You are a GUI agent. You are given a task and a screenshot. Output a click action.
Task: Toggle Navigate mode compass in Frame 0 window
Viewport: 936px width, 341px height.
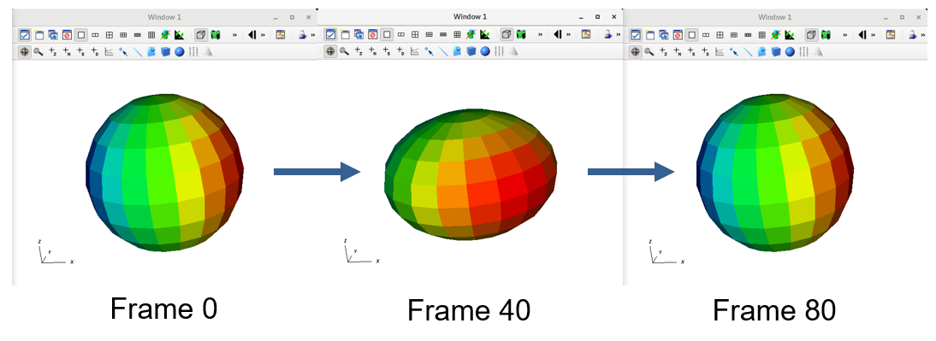[25, 52]
